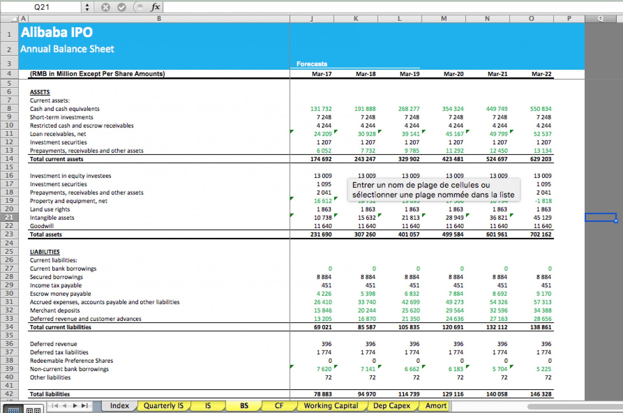623x413 pixels.
Task: Switch to Normal view icon
Action: [x=13, y=409]
